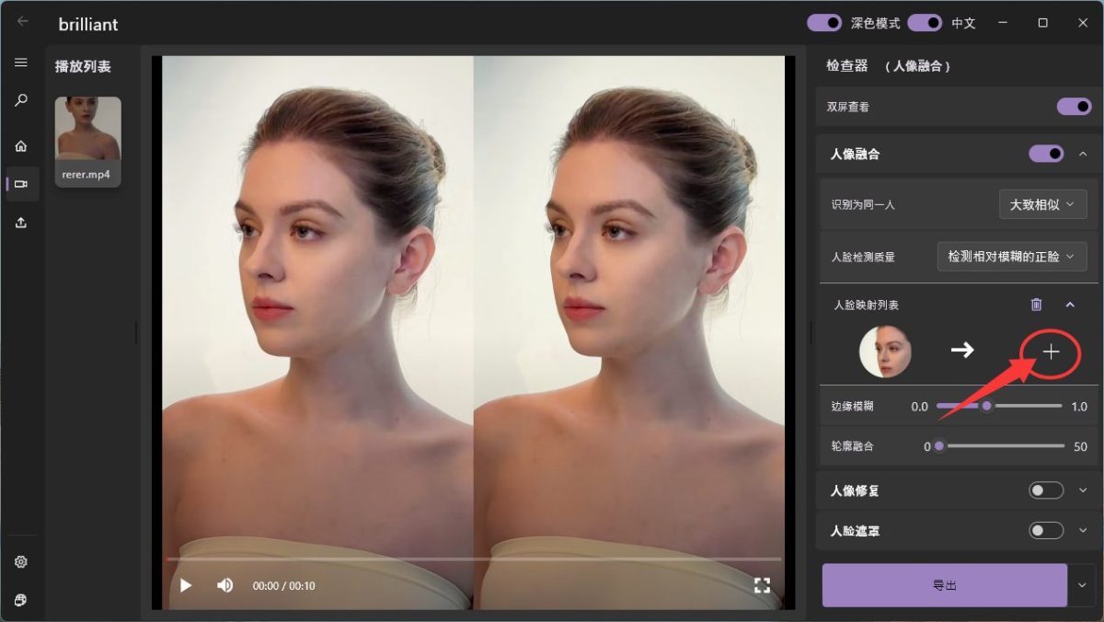Open 检测相对模糊的正脸 dropdown
Screen dimensions: 1104x622
point(1012,257)
